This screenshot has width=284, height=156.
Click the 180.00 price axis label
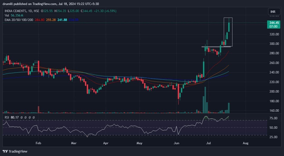pyautogui.click(x=274, y=101)
